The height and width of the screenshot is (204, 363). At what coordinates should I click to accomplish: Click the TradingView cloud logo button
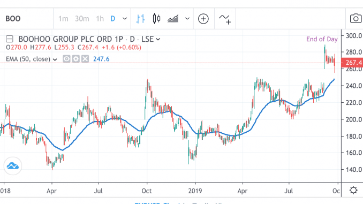coord(13,166)
